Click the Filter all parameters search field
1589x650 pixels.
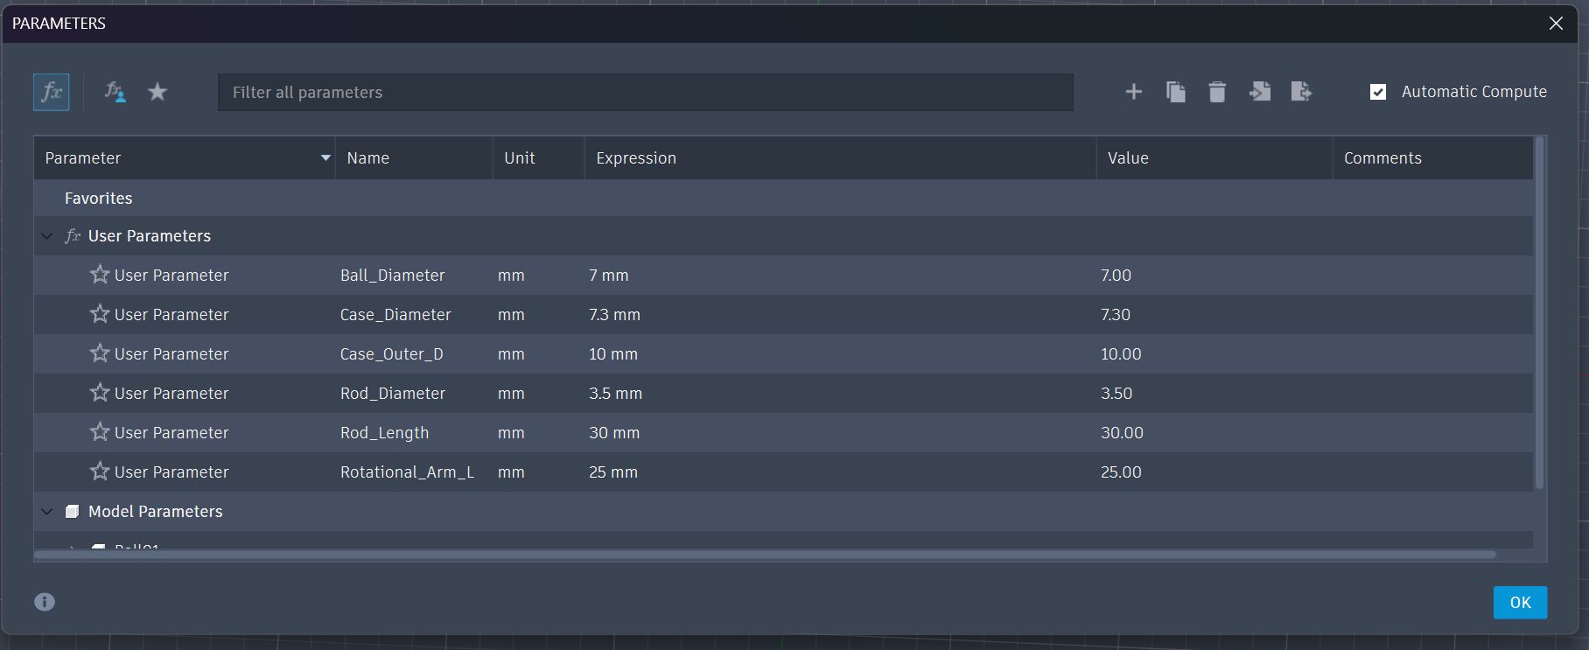tap(645, 93)
